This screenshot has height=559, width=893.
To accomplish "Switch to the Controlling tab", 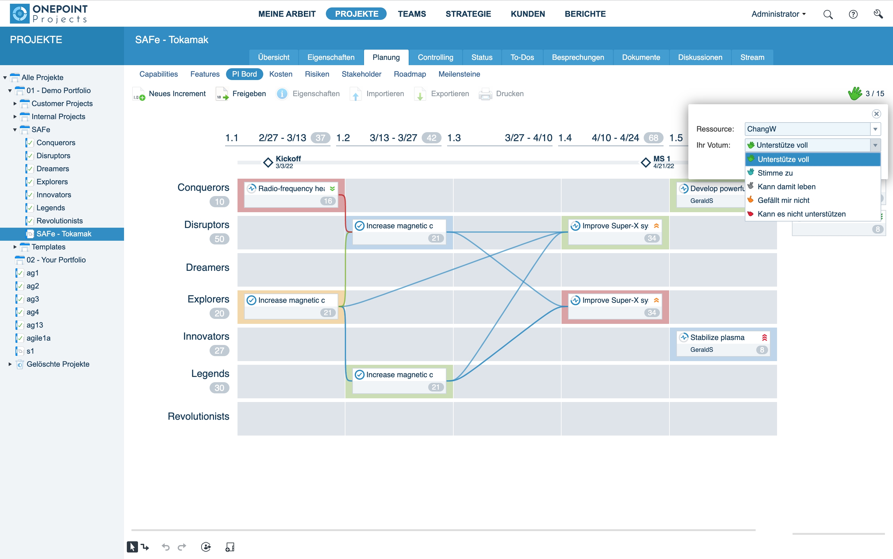I will [x=435, y=57].
